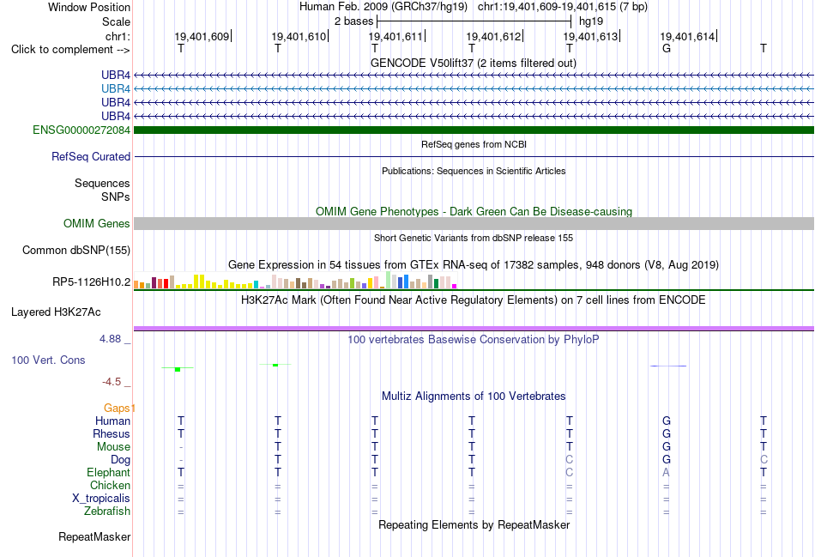This screenshot has width=815, height=557.
Task: Click the GTEx tissue expression bar chart
Action: point(295,281)
